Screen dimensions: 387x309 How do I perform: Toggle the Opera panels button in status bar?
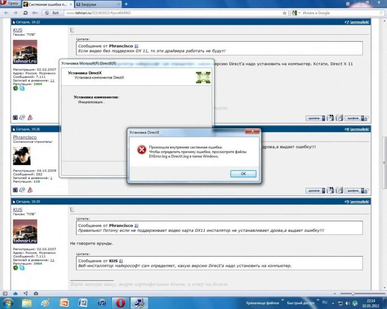[x=5, y=294]
